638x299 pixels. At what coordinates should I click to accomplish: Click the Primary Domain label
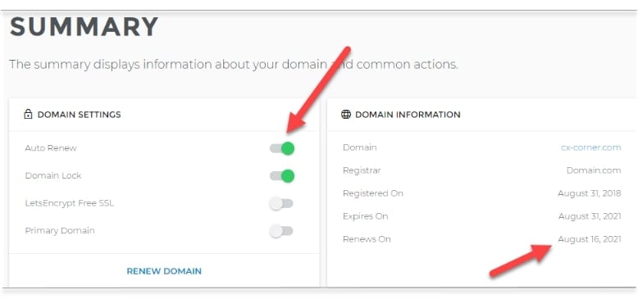click(x=60, y=230)
